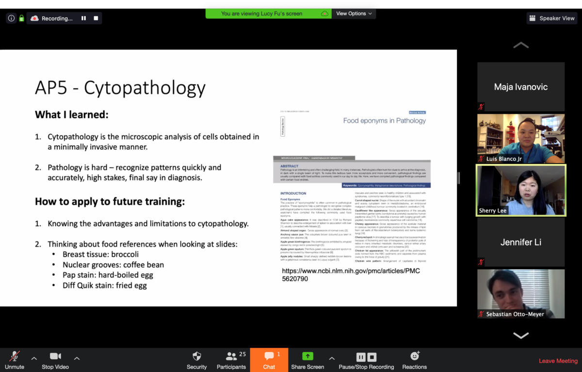Open screen sharing options chevron
This screenshot has width=582, height=372.
pyautogui.click(x=332, y=358)
